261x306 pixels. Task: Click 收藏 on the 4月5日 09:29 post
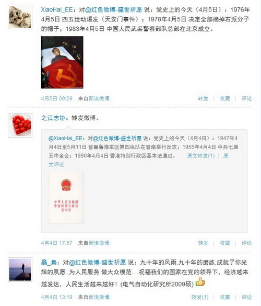pos(225,98)
